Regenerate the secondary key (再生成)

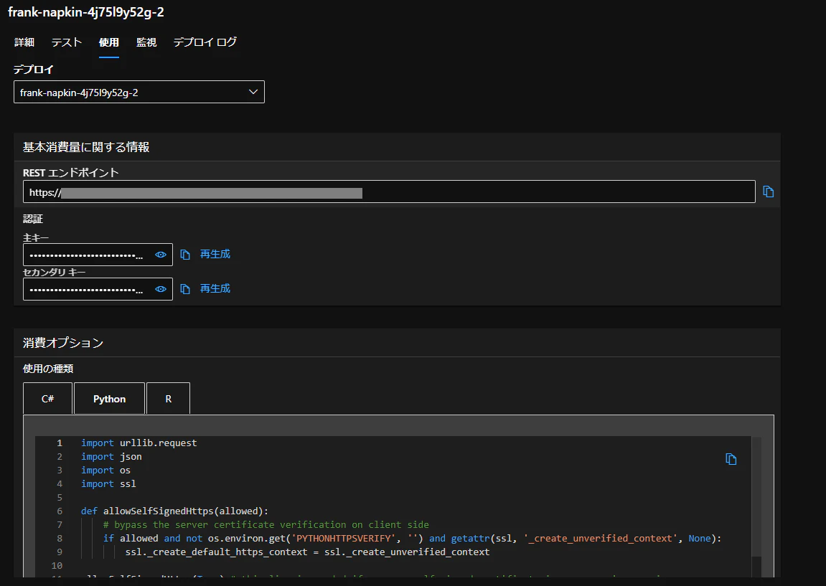tap(215, 288)
